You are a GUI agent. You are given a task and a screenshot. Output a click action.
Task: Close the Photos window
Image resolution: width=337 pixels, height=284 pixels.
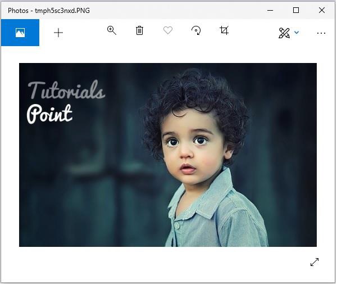coord(321,10)
